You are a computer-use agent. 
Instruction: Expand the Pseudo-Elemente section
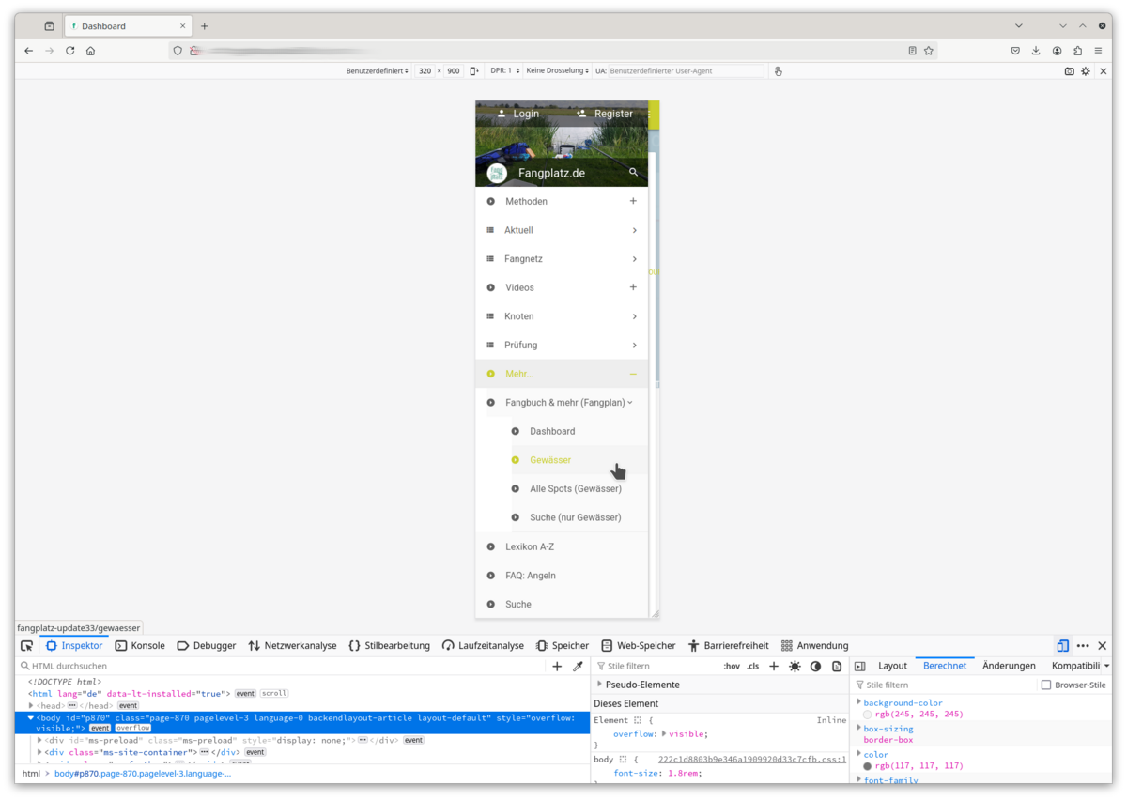pos(600,685)
